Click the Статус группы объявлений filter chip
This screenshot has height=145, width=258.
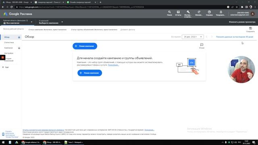94,29
